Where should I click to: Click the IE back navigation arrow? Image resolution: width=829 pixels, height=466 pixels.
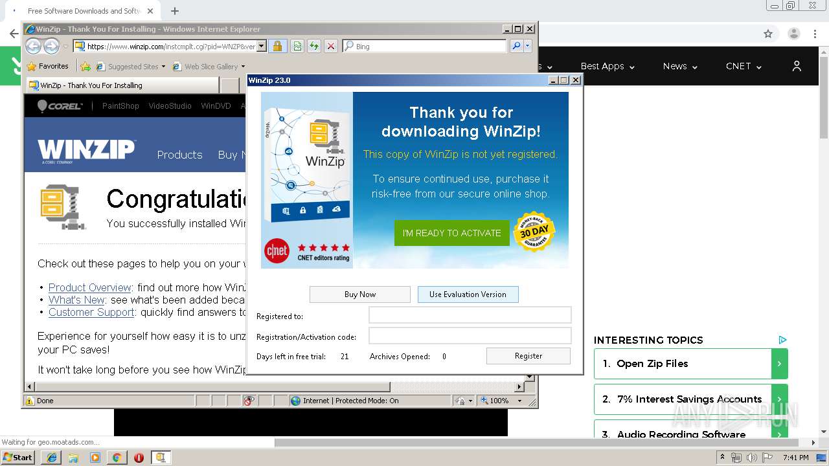(x=33, y=46)
